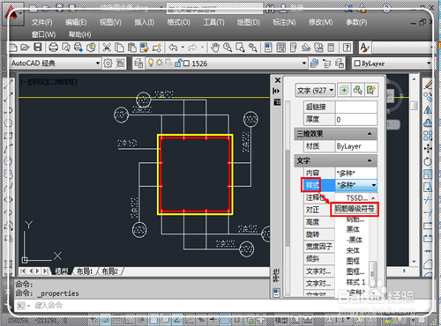Activate Zoom Window tool
Image resolution: width=441 pixels, height=326 pixels.
pos(240,47)
